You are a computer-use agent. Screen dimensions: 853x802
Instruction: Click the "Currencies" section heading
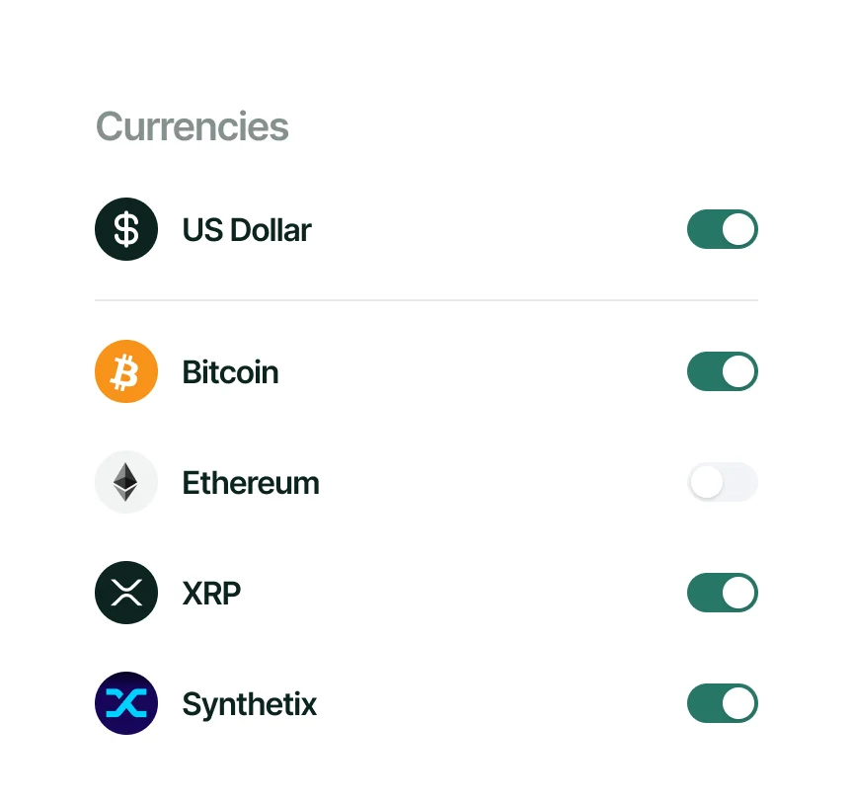192,127
